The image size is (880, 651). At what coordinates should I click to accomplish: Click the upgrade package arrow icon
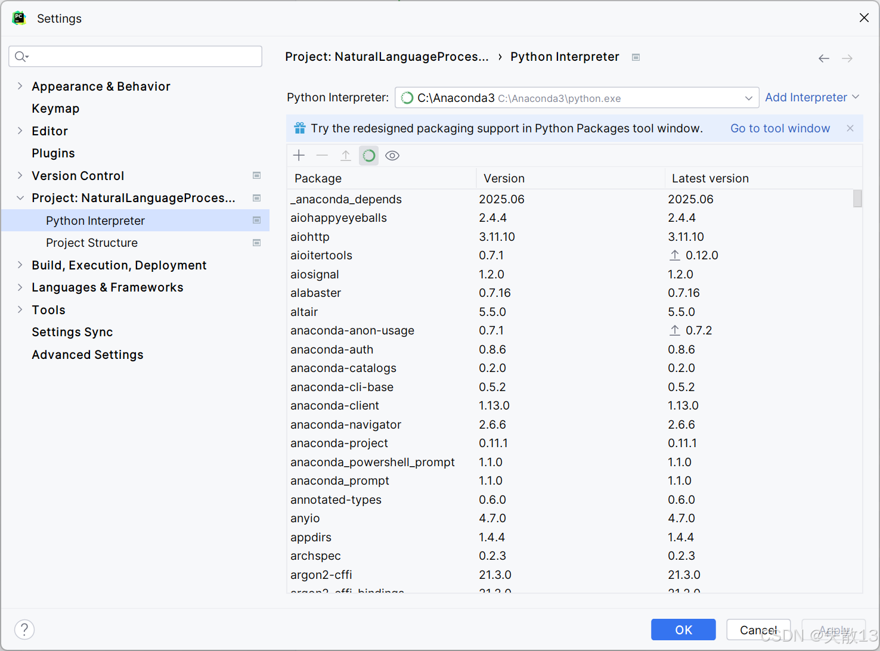tap(345, 156)
